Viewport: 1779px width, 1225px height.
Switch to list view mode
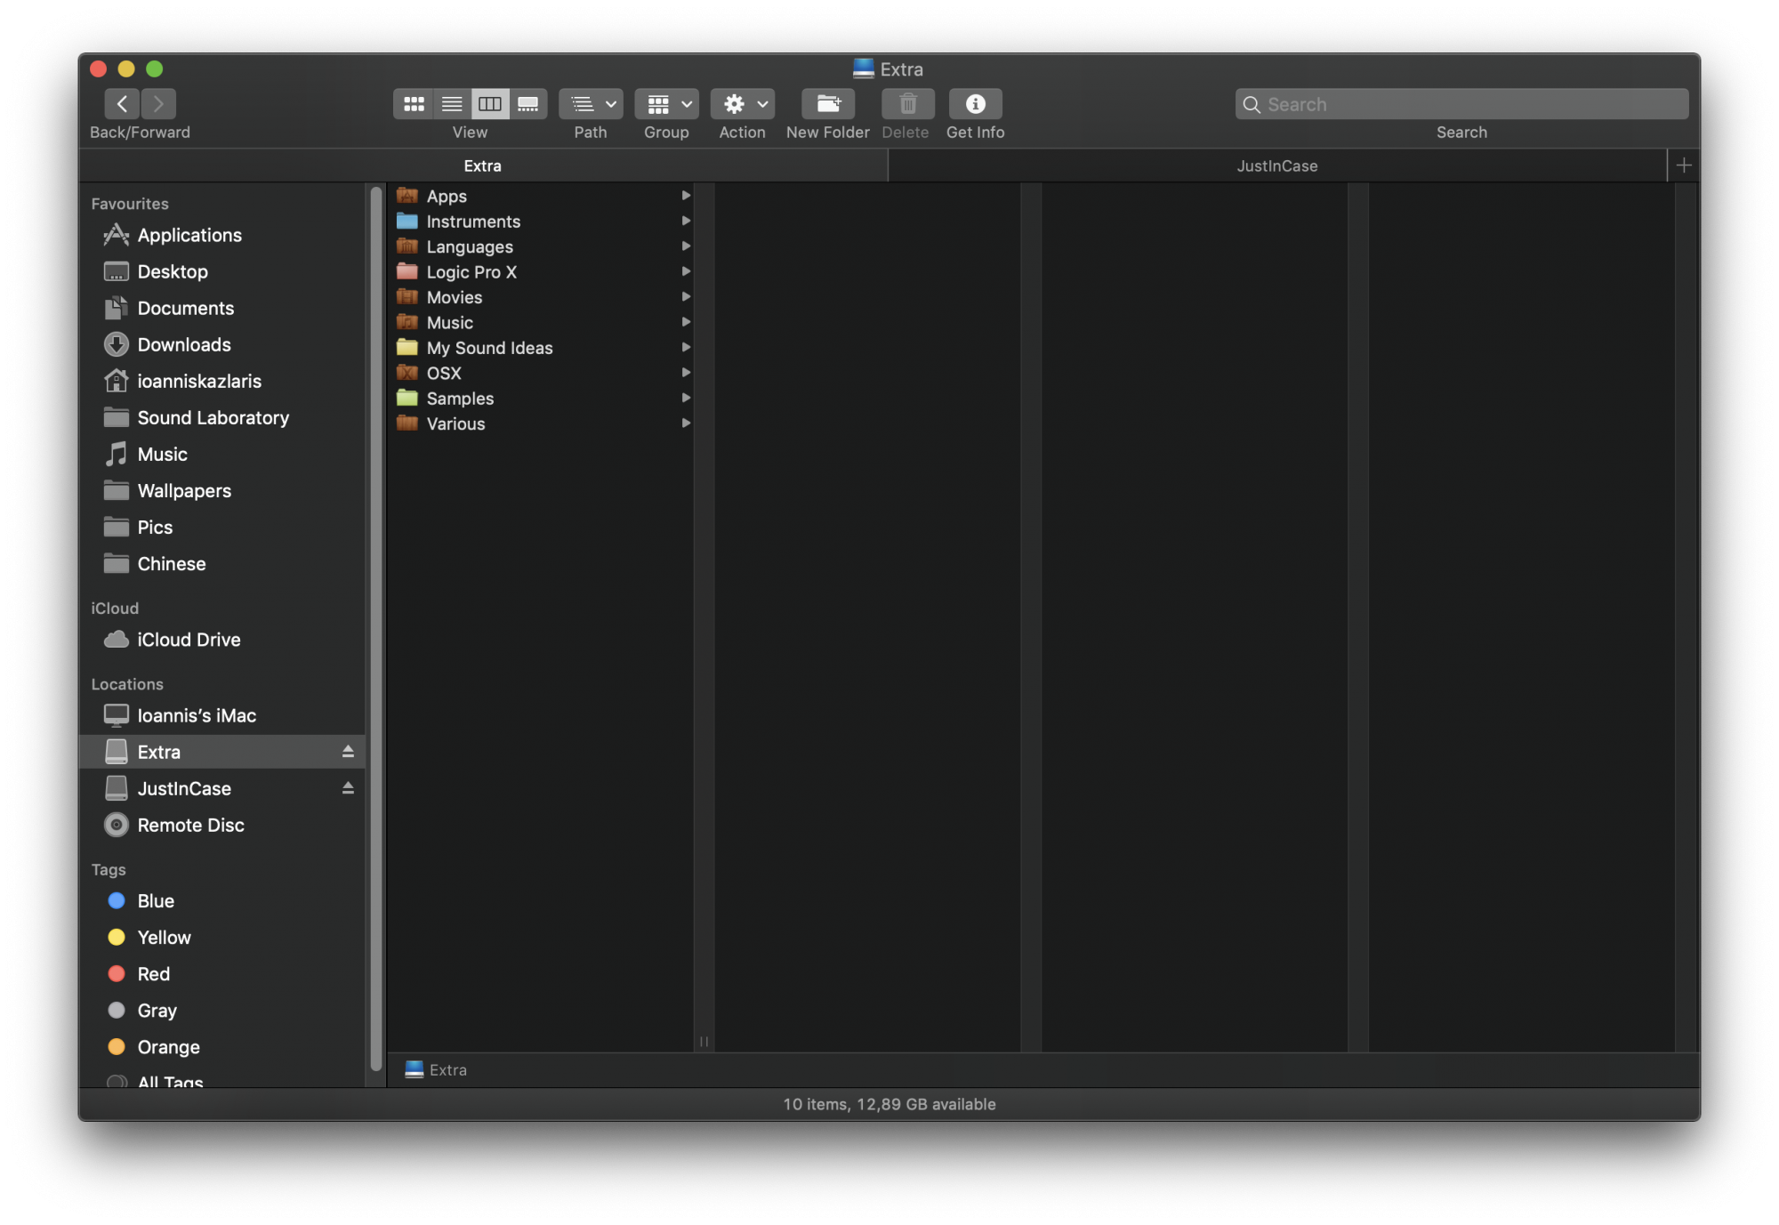452,104
